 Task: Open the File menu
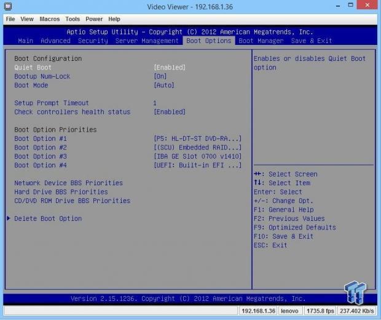(10, 19)
